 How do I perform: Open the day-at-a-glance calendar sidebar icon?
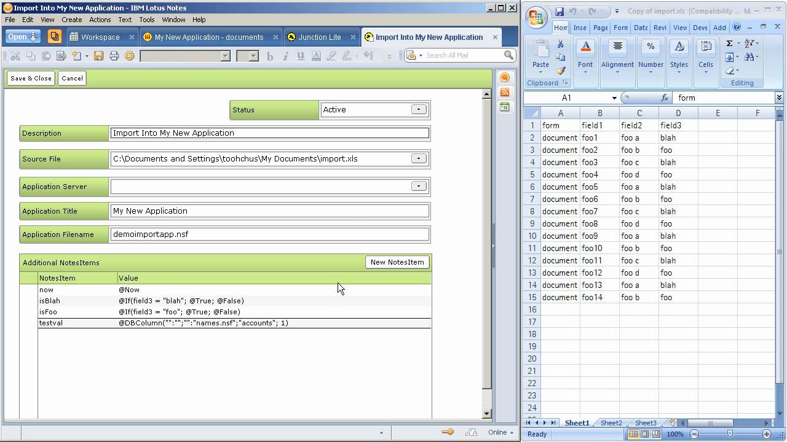[505, 107]
